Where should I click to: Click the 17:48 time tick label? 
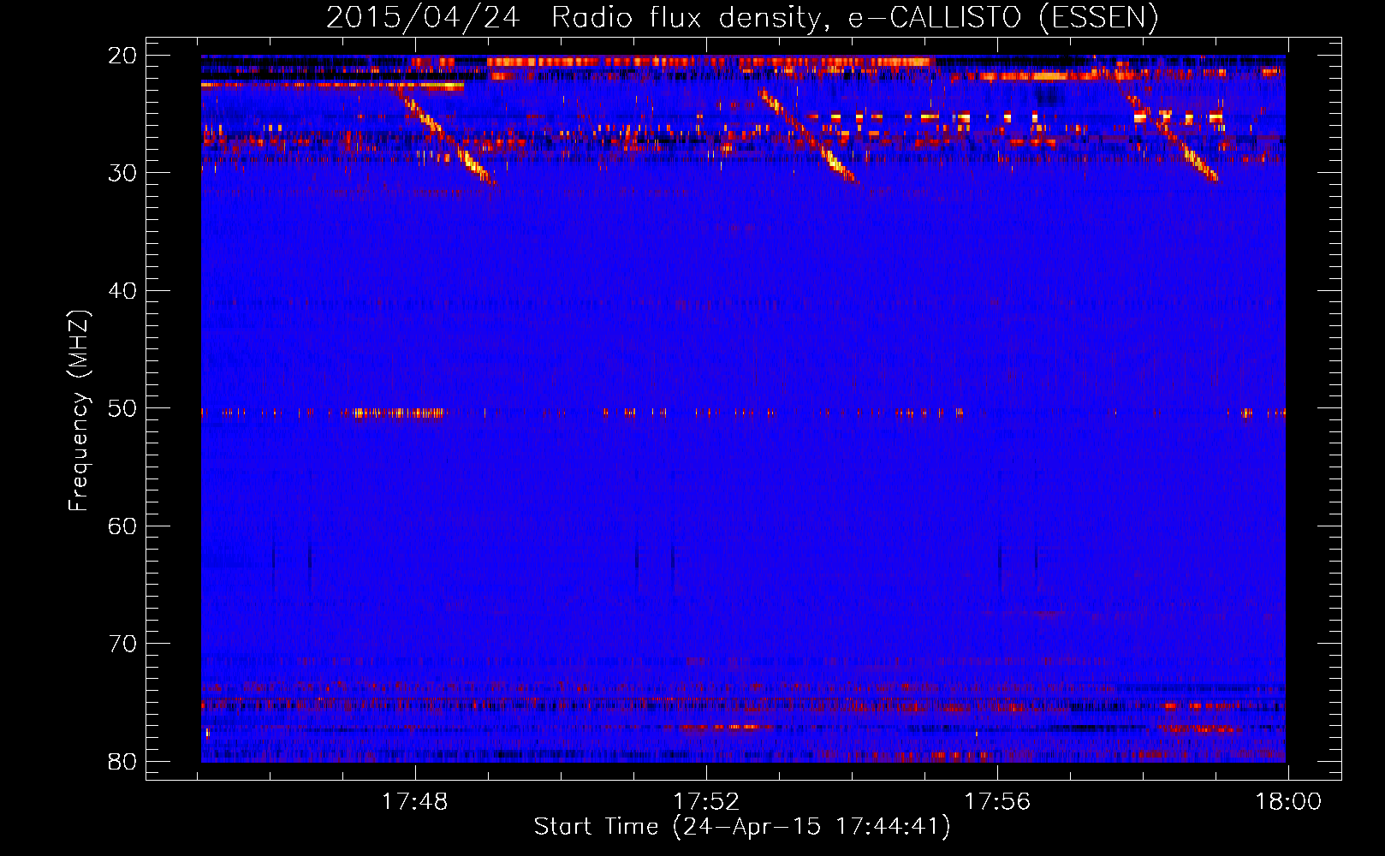(415, 802)
